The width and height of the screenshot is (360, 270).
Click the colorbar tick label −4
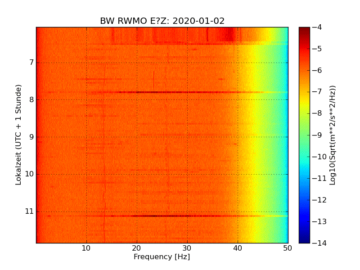coord(317,27)
